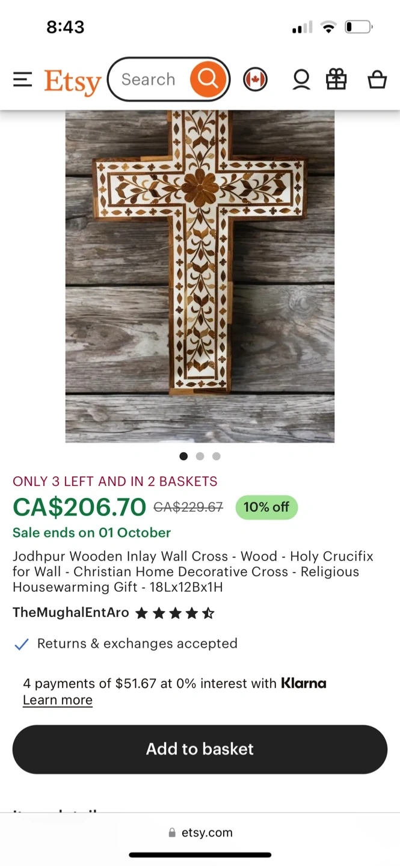Image resolution: width=400 pixels, height=866 pixels.
Task: Open the hamburger menu
Action: pos(22,79)
